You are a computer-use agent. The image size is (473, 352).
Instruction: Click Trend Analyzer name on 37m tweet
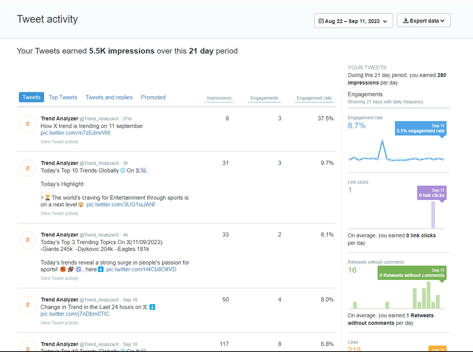(60, 119)
